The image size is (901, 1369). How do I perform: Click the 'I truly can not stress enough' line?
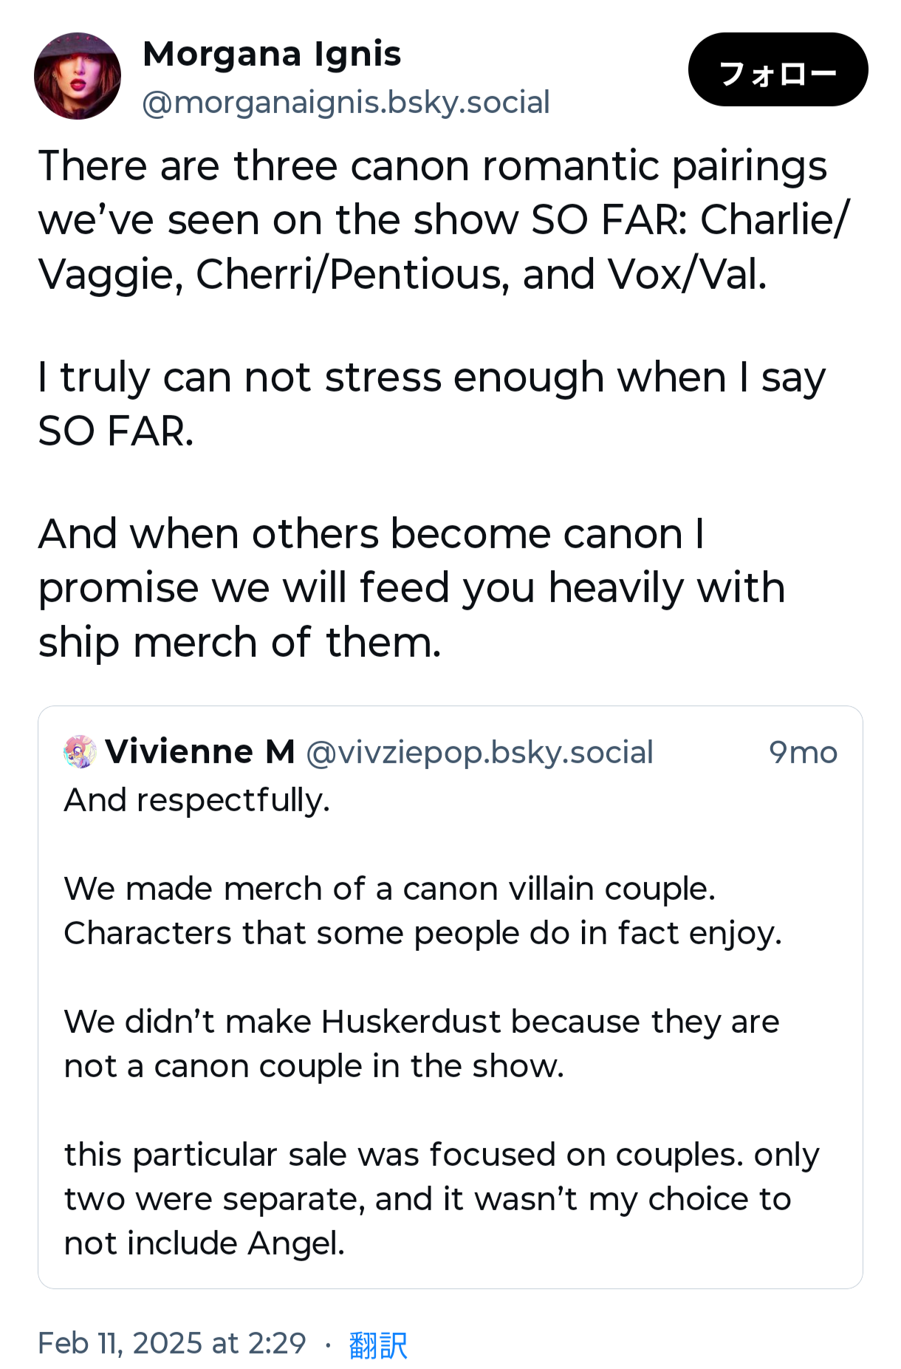[x=431, y=378]
